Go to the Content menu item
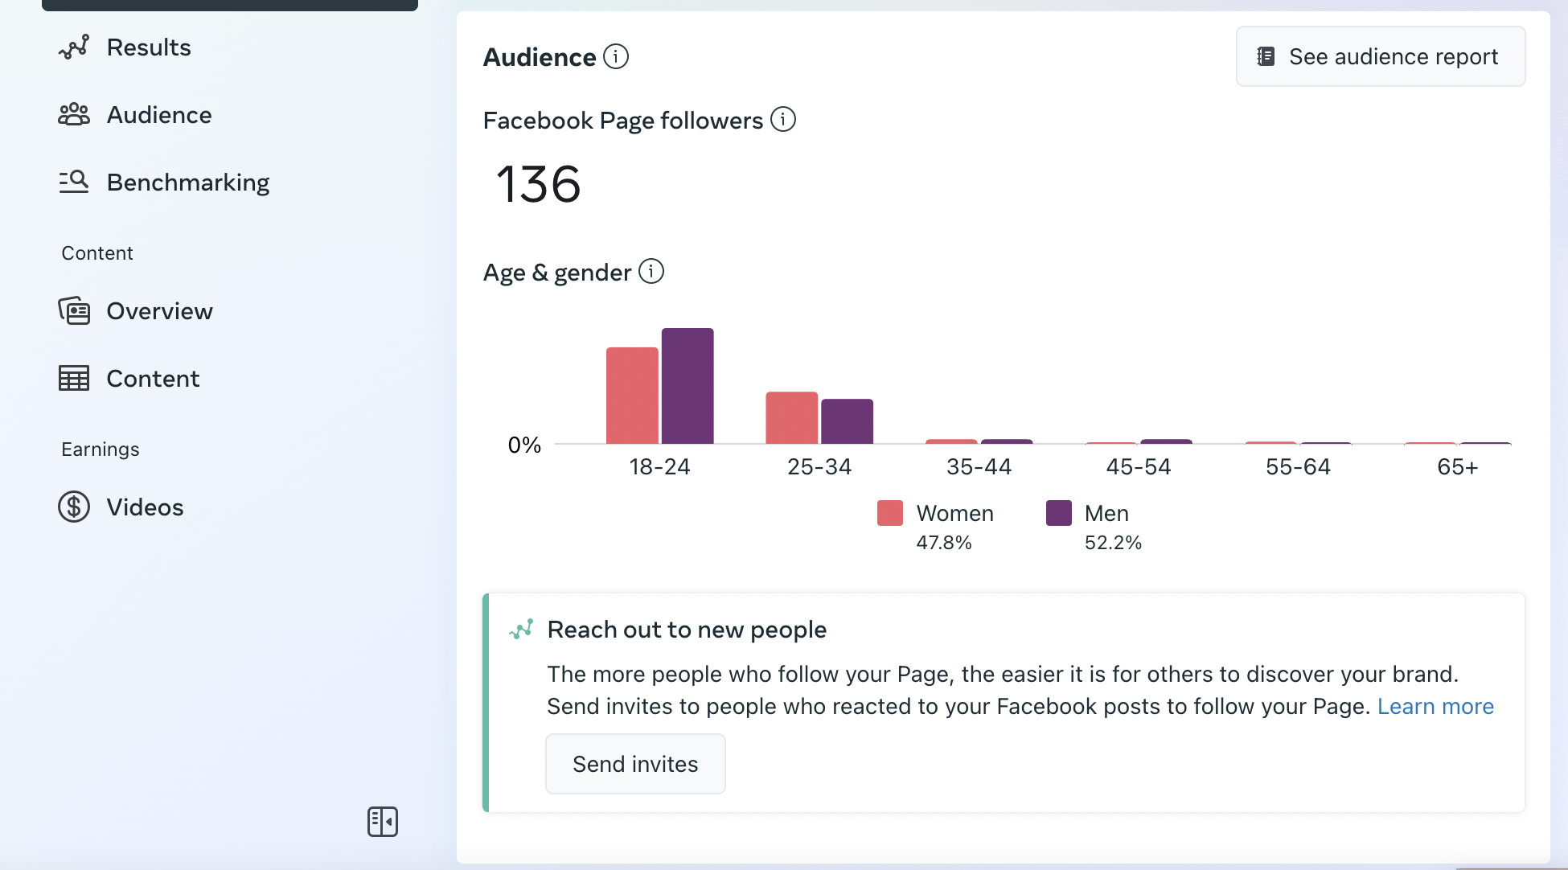This screenshot has height=870, width=1568. click(x=153, y=379)
